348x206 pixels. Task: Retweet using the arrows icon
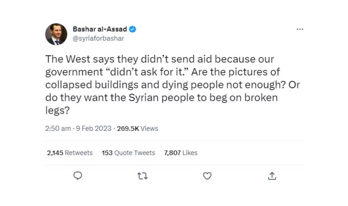pyautogui.click(x=142, y=176)
